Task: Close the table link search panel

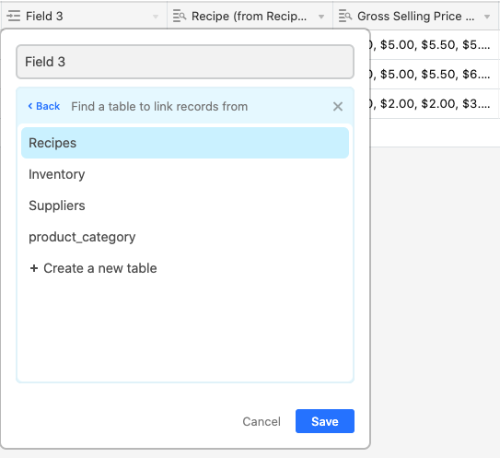Action: 338,106
